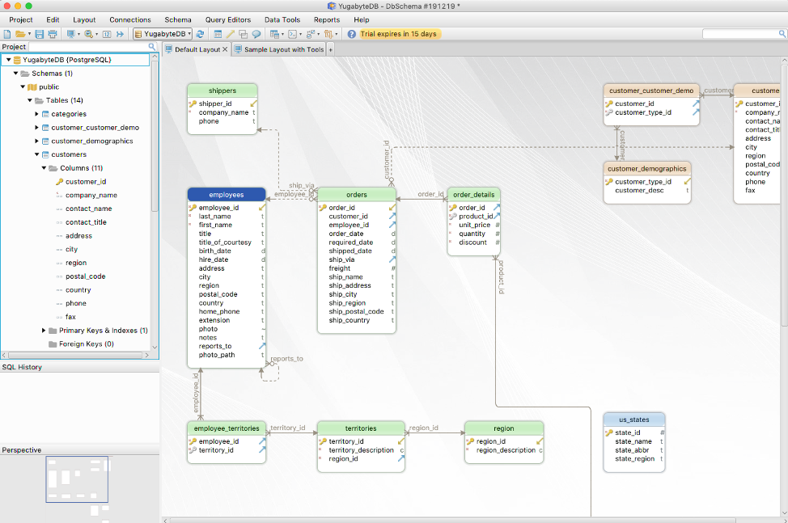Click the Help question mark icon
The image size is (788, 523).
351,34
